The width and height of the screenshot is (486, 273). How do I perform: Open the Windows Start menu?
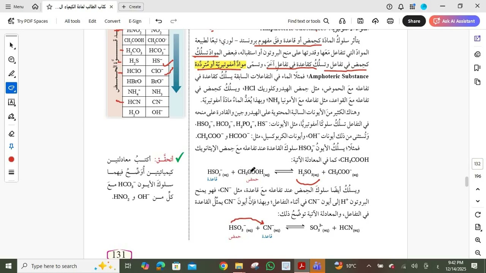(8, 266)
